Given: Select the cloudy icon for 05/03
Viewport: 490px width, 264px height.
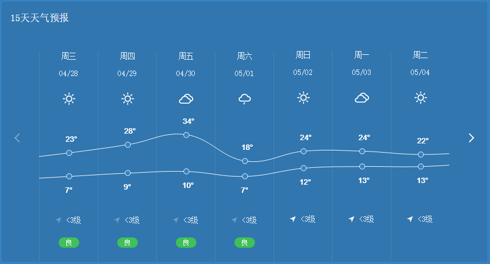Looking at the screenshot, I should [x=362, y=98].
